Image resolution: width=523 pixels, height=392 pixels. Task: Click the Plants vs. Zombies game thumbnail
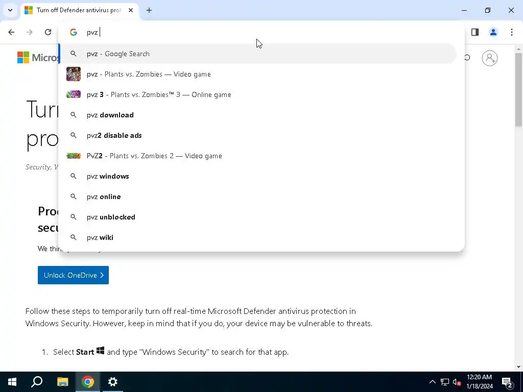coord(74,74)
